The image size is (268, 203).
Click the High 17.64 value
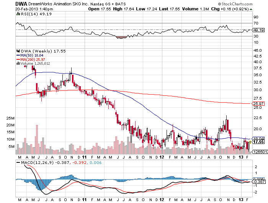(x=123, y=9)
